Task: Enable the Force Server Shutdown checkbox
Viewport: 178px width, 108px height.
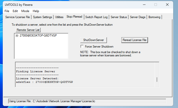Action: 82,47
